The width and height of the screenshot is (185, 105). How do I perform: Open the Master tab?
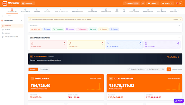pos(47,11)
